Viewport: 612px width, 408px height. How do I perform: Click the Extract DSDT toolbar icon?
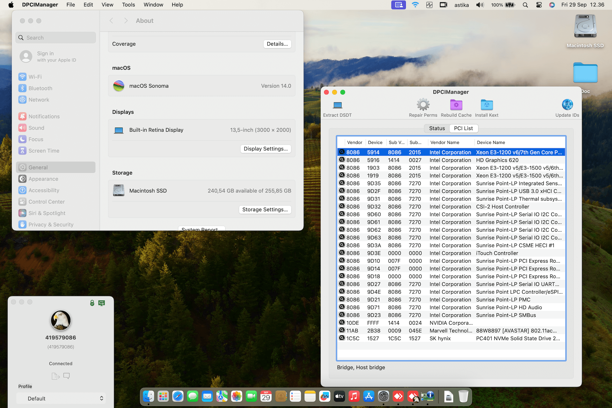337,105
